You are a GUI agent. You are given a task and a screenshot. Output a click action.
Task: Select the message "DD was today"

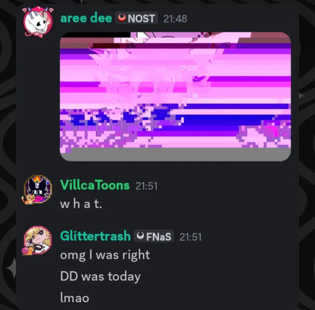[100, 276]
